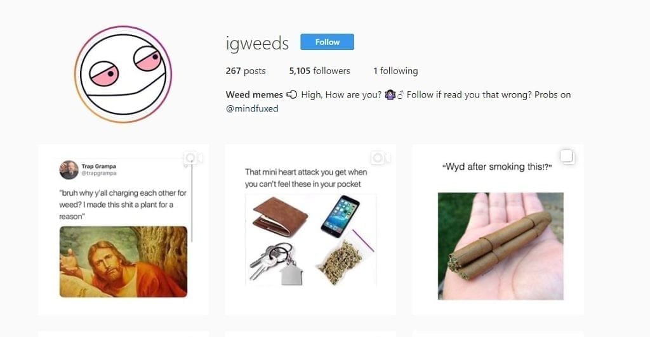This screenshot has width=650, height=337.
Task: Open the igweeds profile picture story
Action: click(x=123, y=74)
